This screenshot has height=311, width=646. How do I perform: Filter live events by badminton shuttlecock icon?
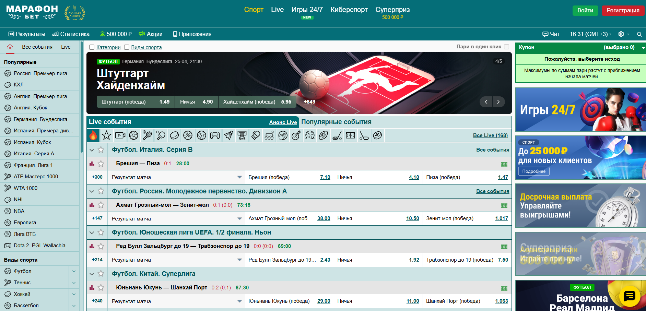point(228,135)
